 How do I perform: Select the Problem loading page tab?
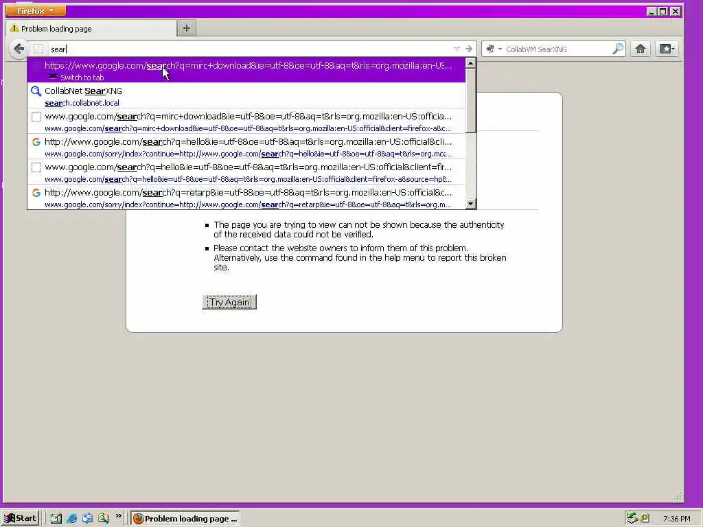coord(91,29)
